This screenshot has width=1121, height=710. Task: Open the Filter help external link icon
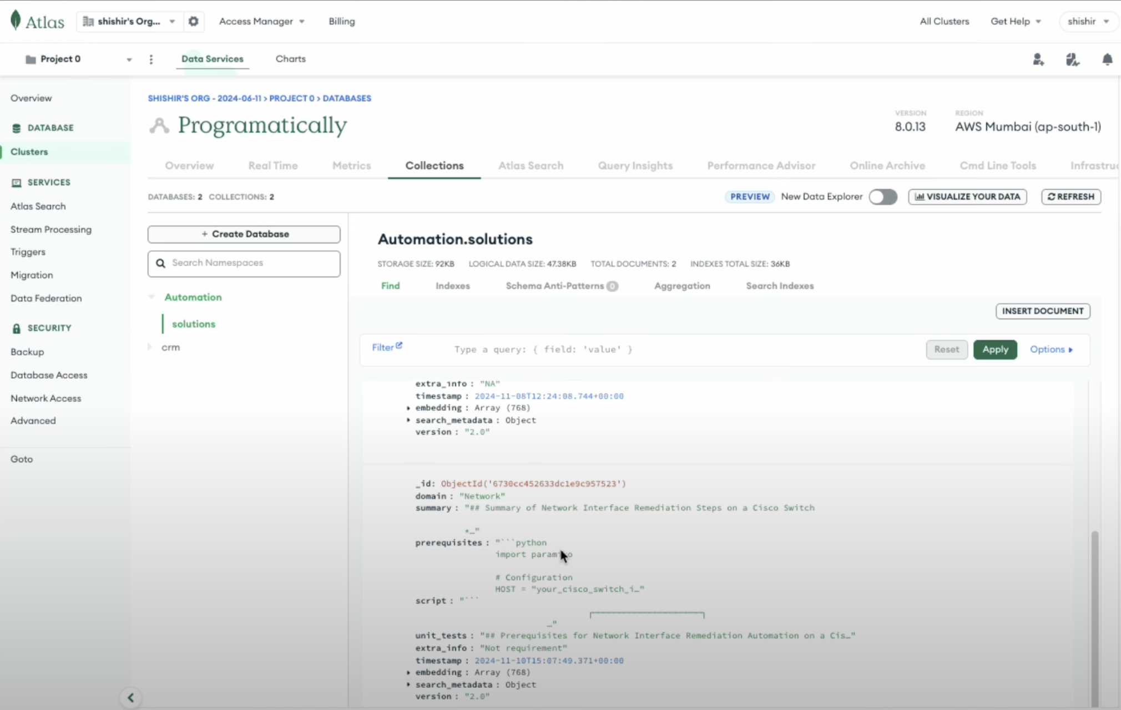click(399, 346)
